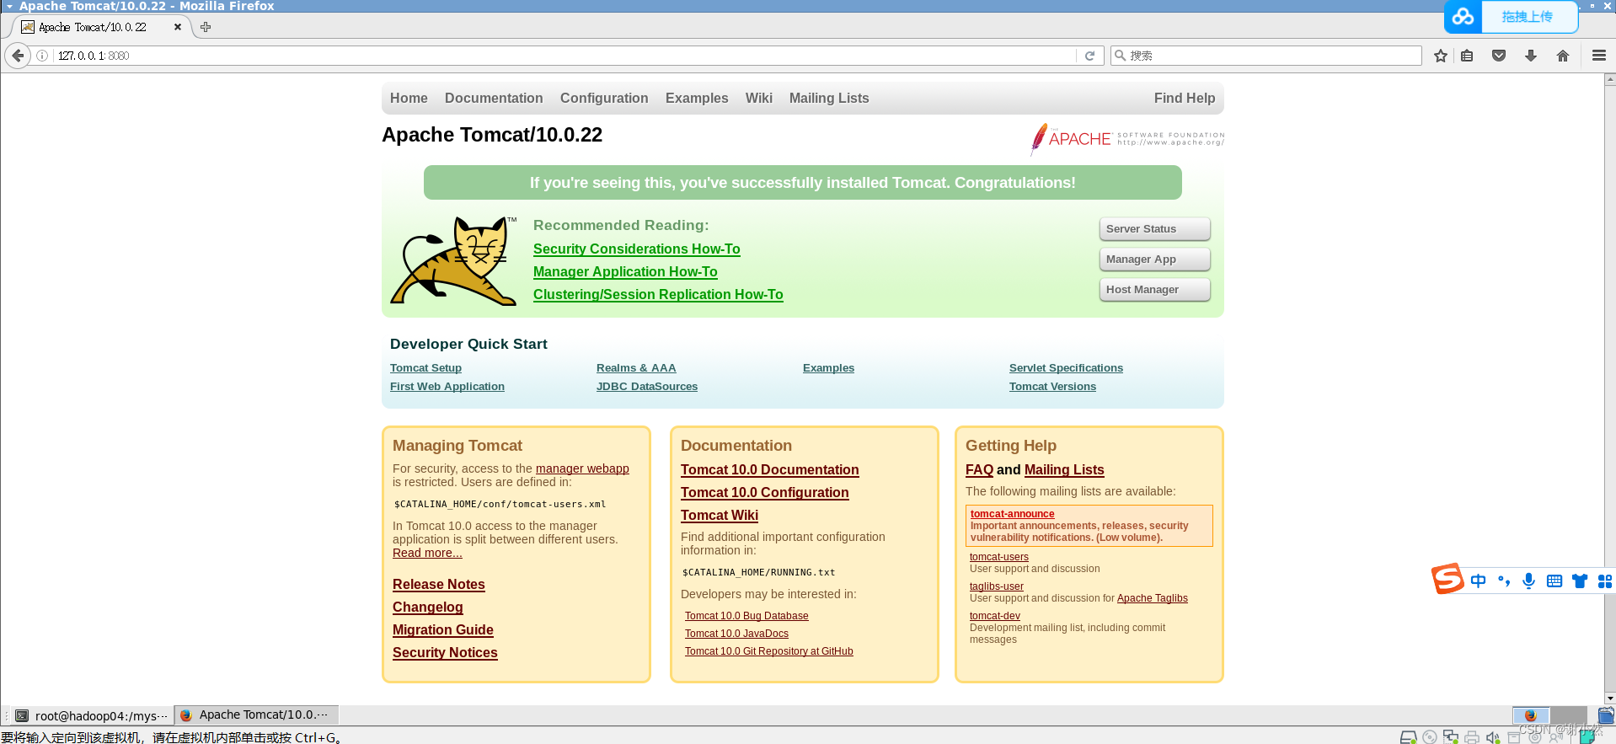Open Find Help in the nav bar

(1185, 98)
